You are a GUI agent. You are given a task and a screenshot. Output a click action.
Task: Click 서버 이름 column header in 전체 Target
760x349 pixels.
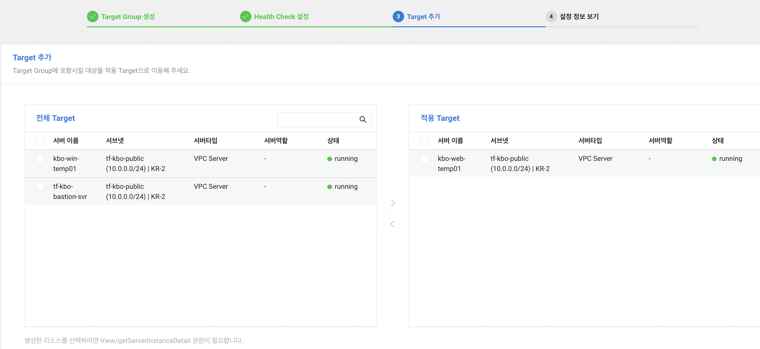[66, 141]
